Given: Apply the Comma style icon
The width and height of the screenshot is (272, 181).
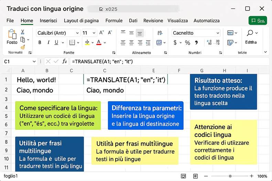Looking at the screenshot, I should pos(196,43).
